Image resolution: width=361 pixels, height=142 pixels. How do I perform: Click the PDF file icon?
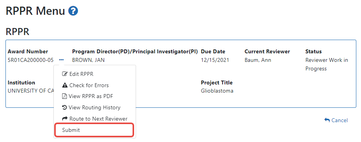(64, 96)
